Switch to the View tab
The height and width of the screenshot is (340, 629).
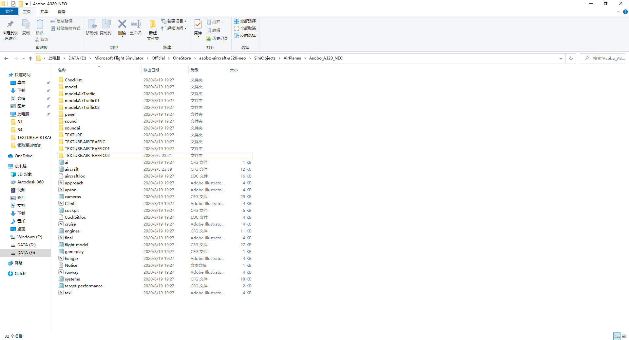(x=62, y=12)
